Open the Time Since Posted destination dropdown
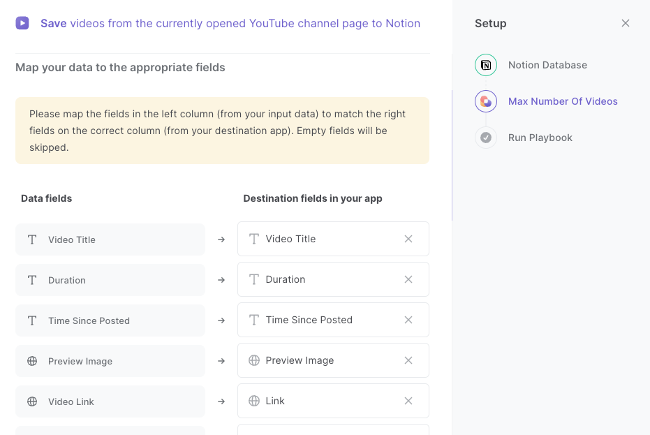 [x=333, y=320]
